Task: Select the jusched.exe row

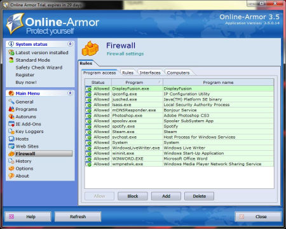Action: pos(179,99)
